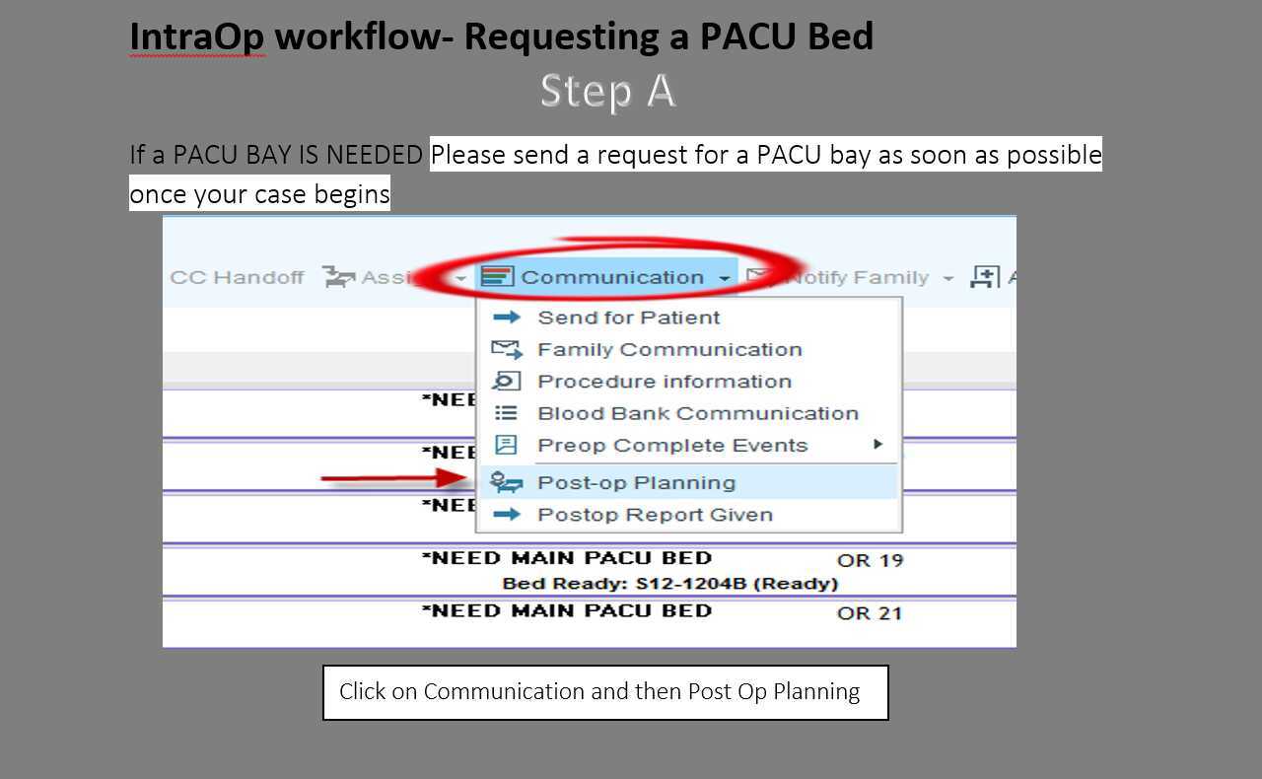Select Blood Bank Communication option
Viewport: 1262px width, 779px height.
click(696, 412)
